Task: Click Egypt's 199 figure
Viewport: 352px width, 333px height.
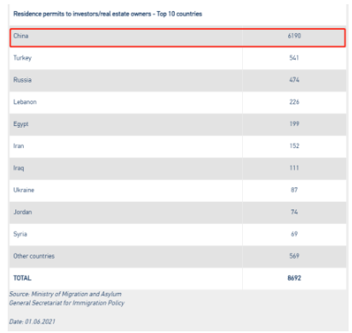Action: click(x=294, y=124)
